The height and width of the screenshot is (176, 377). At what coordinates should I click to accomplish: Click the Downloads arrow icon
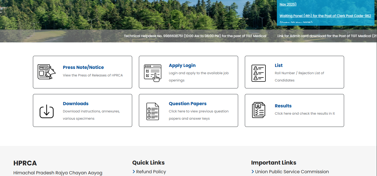47,111
